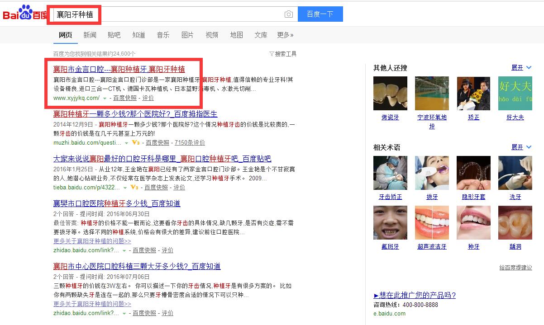Open the 视频 tab

pyautogui.click(x=212, y=35)
